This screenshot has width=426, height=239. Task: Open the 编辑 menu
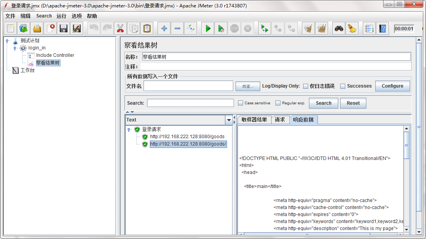pyautogui.click(x=25, y=16)
